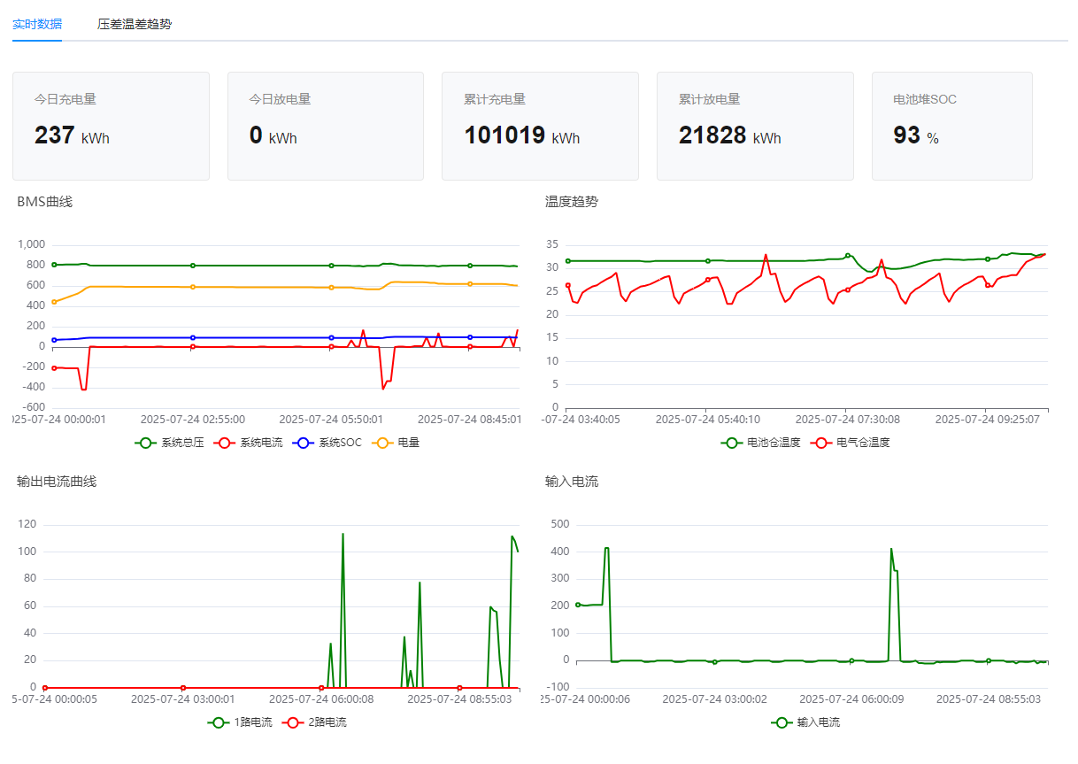
Task: Click temperature axis label 2025-07-24 09:25:07
Action: 988,420
